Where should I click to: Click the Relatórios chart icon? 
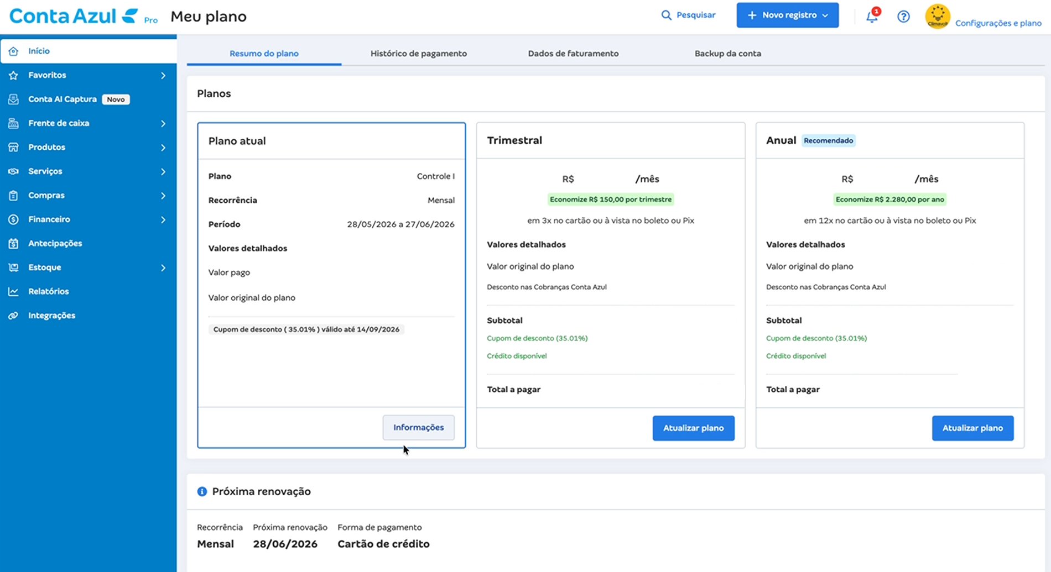[13, 291]
